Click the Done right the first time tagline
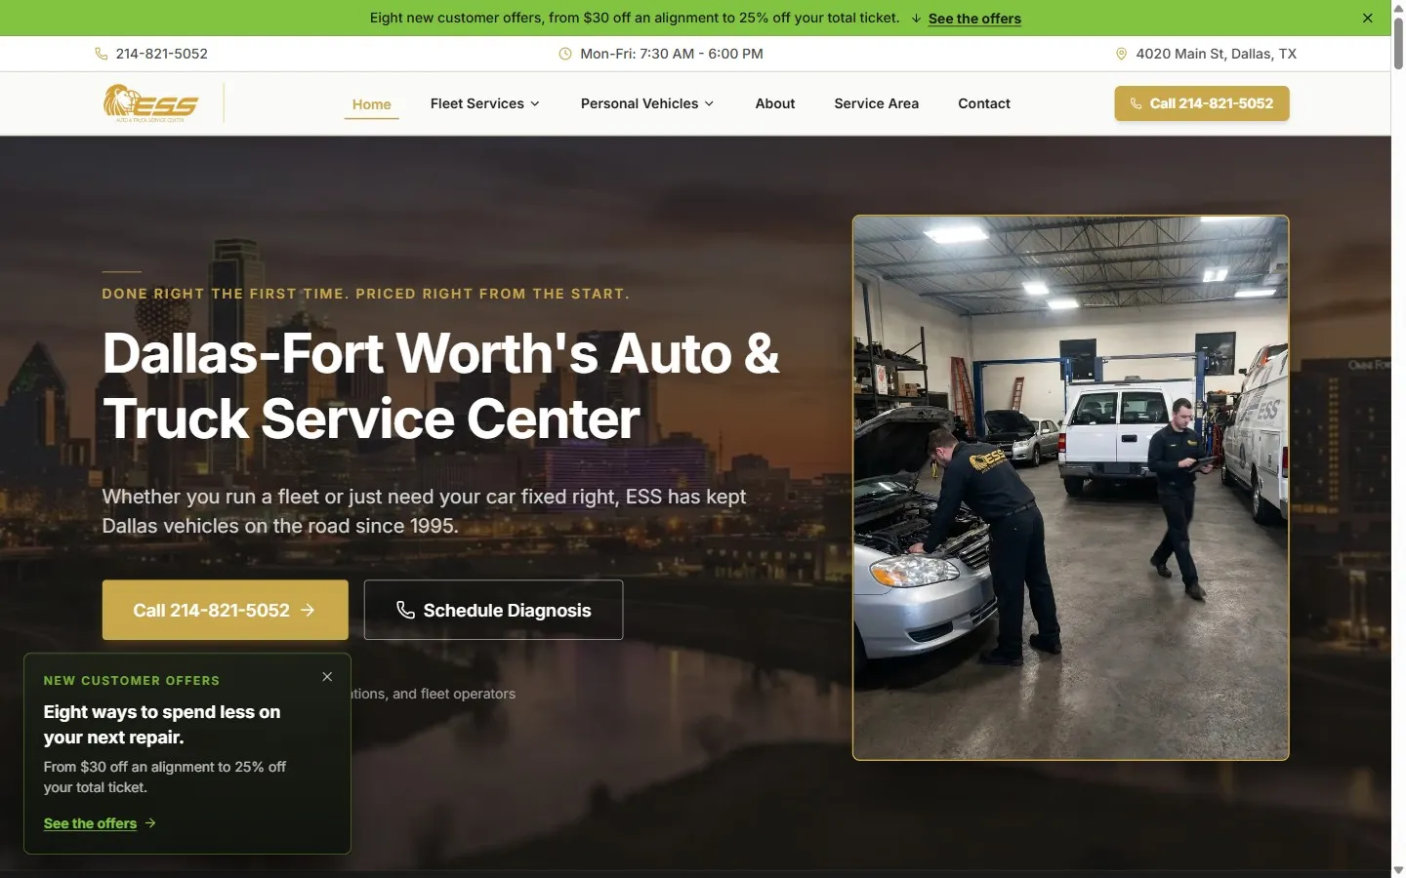This screenshot has height=878, width=1406. 365,294
